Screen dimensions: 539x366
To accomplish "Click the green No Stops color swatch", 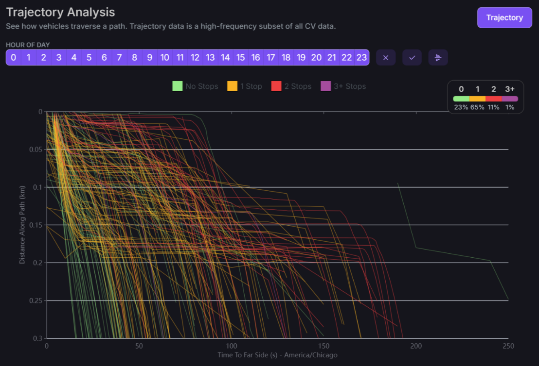I will pyautogui.click(x=178, y=86).
